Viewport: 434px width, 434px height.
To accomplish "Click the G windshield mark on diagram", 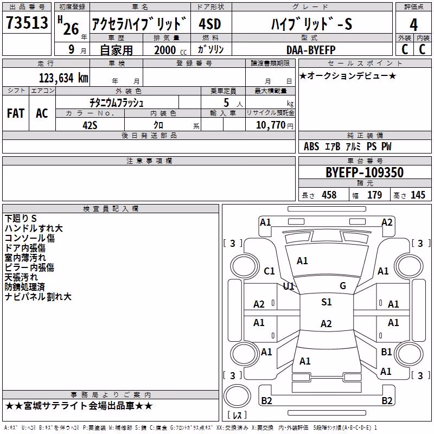I will [343, 286].
